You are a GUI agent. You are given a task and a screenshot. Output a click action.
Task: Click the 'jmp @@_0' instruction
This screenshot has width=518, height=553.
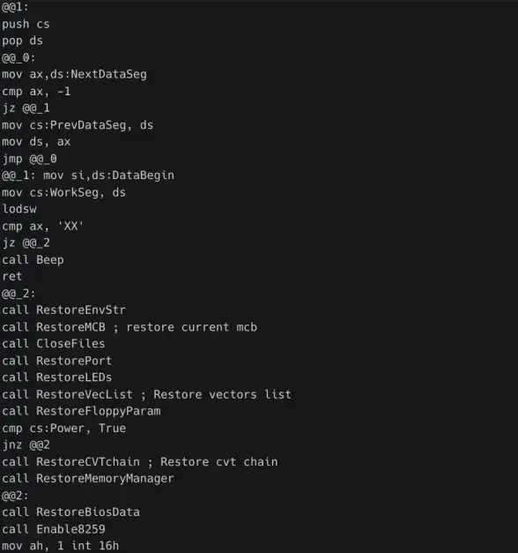point(29,159)
